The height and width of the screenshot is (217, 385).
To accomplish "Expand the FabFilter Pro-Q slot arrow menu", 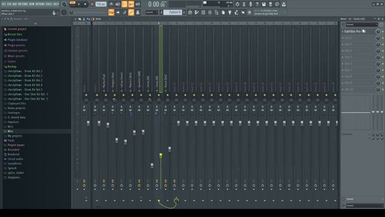I will [x=343, y=31].
